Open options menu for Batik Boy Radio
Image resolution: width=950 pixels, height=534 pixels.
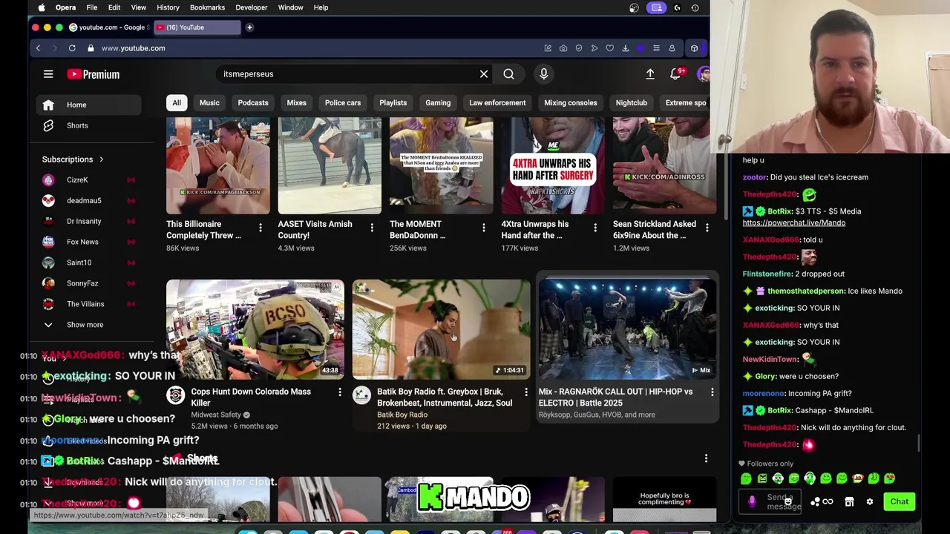click(x=526, y=392)
